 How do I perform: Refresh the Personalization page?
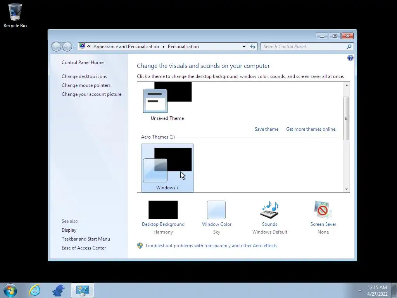253,47
